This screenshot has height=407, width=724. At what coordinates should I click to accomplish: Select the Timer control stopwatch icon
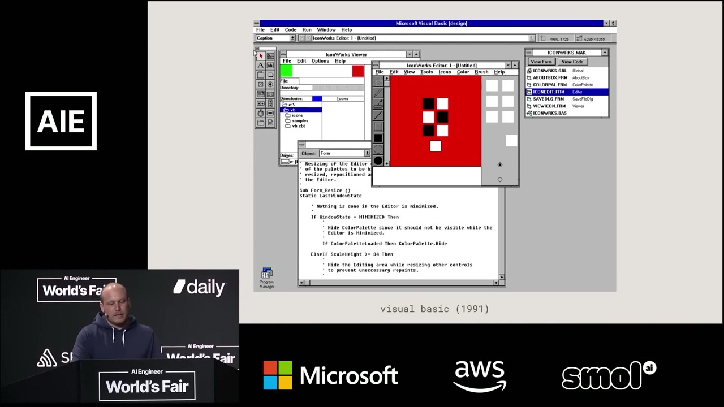tap(261, 113)
